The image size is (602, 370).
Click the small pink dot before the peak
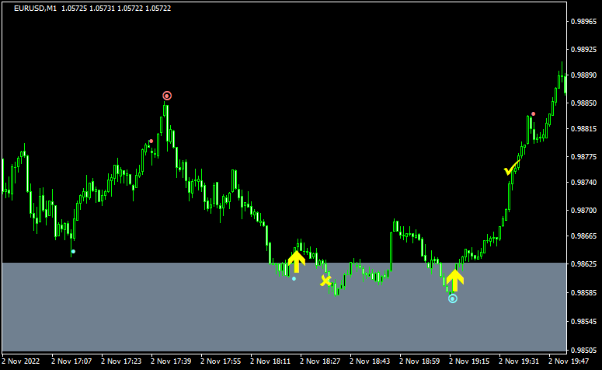tap(151, 141)
